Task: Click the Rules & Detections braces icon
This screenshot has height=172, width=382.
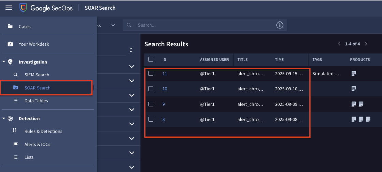Action: click(15, 130)
